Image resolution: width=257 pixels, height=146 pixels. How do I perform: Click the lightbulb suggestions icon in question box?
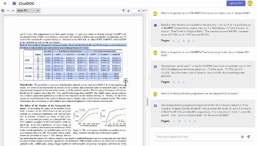pos(242,137)
